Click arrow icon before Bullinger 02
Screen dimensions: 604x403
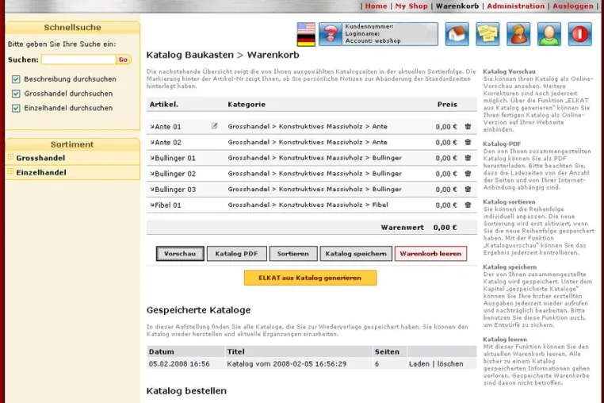pyautogui.click(x=152, y=174)
